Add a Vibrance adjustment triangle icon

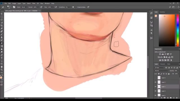(x=171, y=54)
